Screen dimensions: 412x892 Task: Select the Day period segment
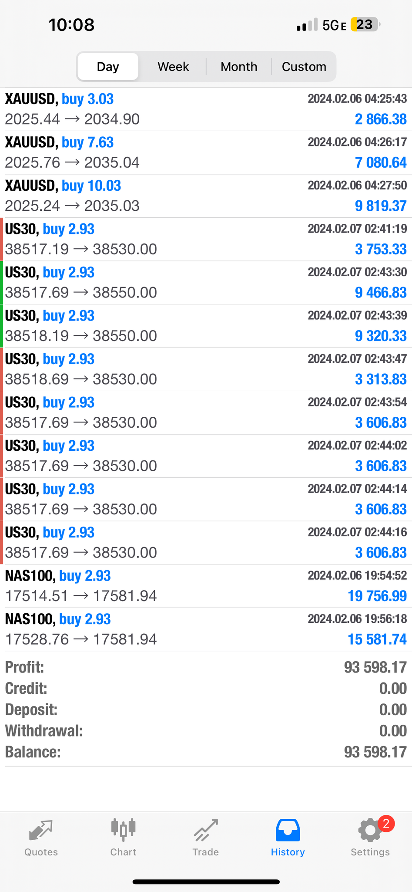108,67
